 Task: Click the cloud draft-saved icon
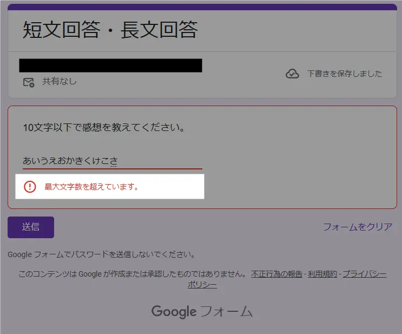click(292, 74)
